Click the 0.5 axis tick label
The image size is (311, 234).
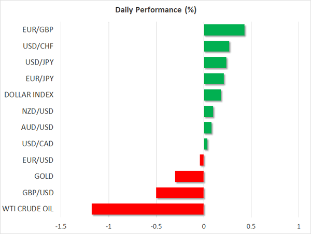coord(251,226)
